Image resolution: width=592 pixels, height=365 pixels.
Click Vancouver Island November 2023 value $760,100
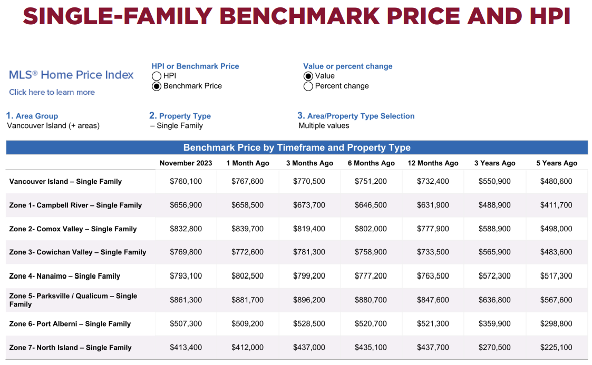point(186,182)
